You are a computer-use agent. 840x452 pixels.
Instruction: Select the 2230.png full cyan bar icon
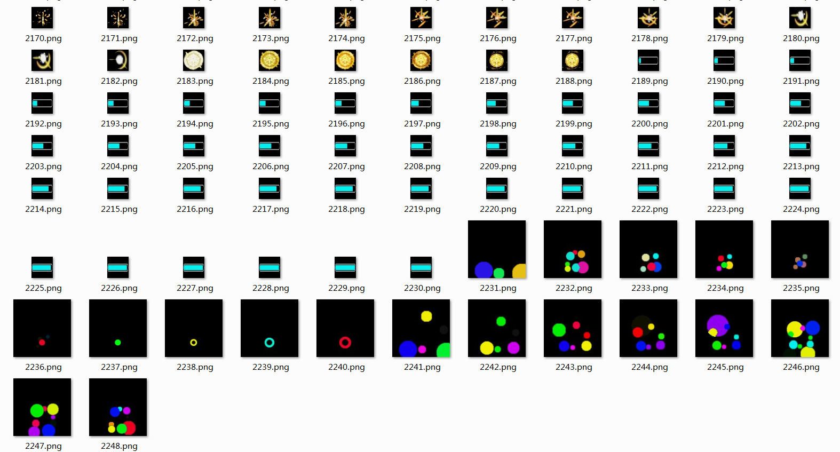421,267
